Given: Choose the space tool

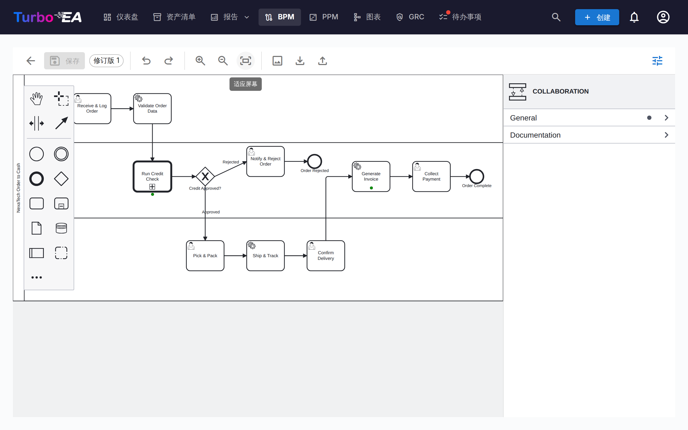Looking at the screenshot, I should coord(36,123).
